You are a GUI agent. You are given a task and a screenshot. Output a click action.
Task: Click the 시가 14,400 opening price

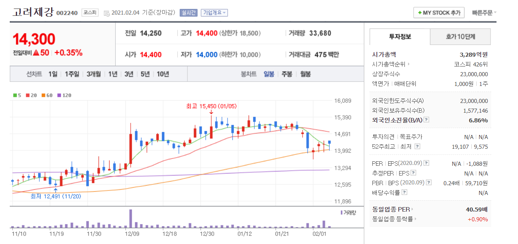click(150, 55)
